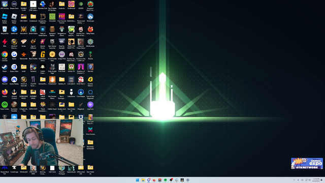Open File Explorer from the taskbar
The image size is (325, 183).
(x=143, y=180)
